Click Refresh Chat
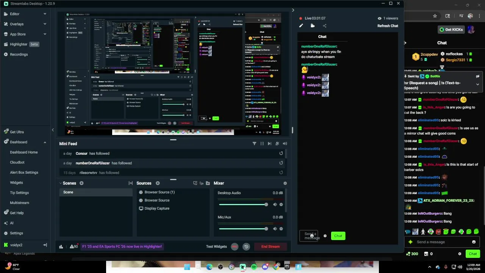The image size is (485, 273). point(388,26)
